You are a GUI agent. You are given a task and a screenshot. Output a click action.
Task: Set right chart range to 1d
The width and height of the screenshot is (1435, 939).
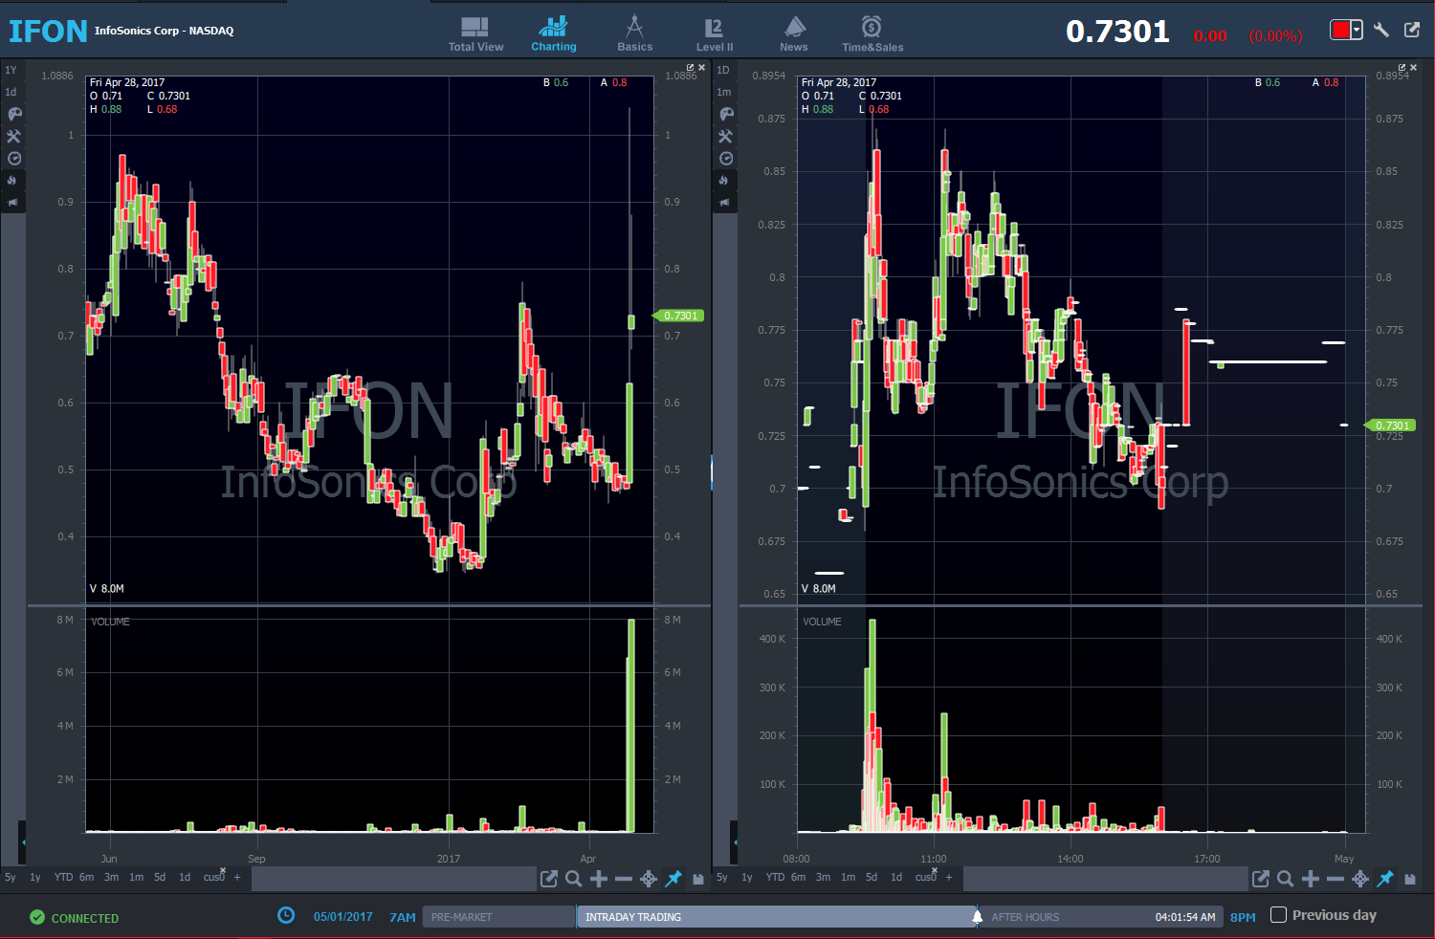(x=896, y=877)
